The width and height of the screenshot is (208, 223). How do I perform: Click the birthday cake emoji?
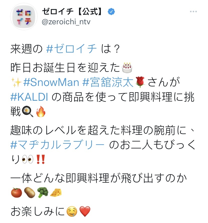click(127, 67)
